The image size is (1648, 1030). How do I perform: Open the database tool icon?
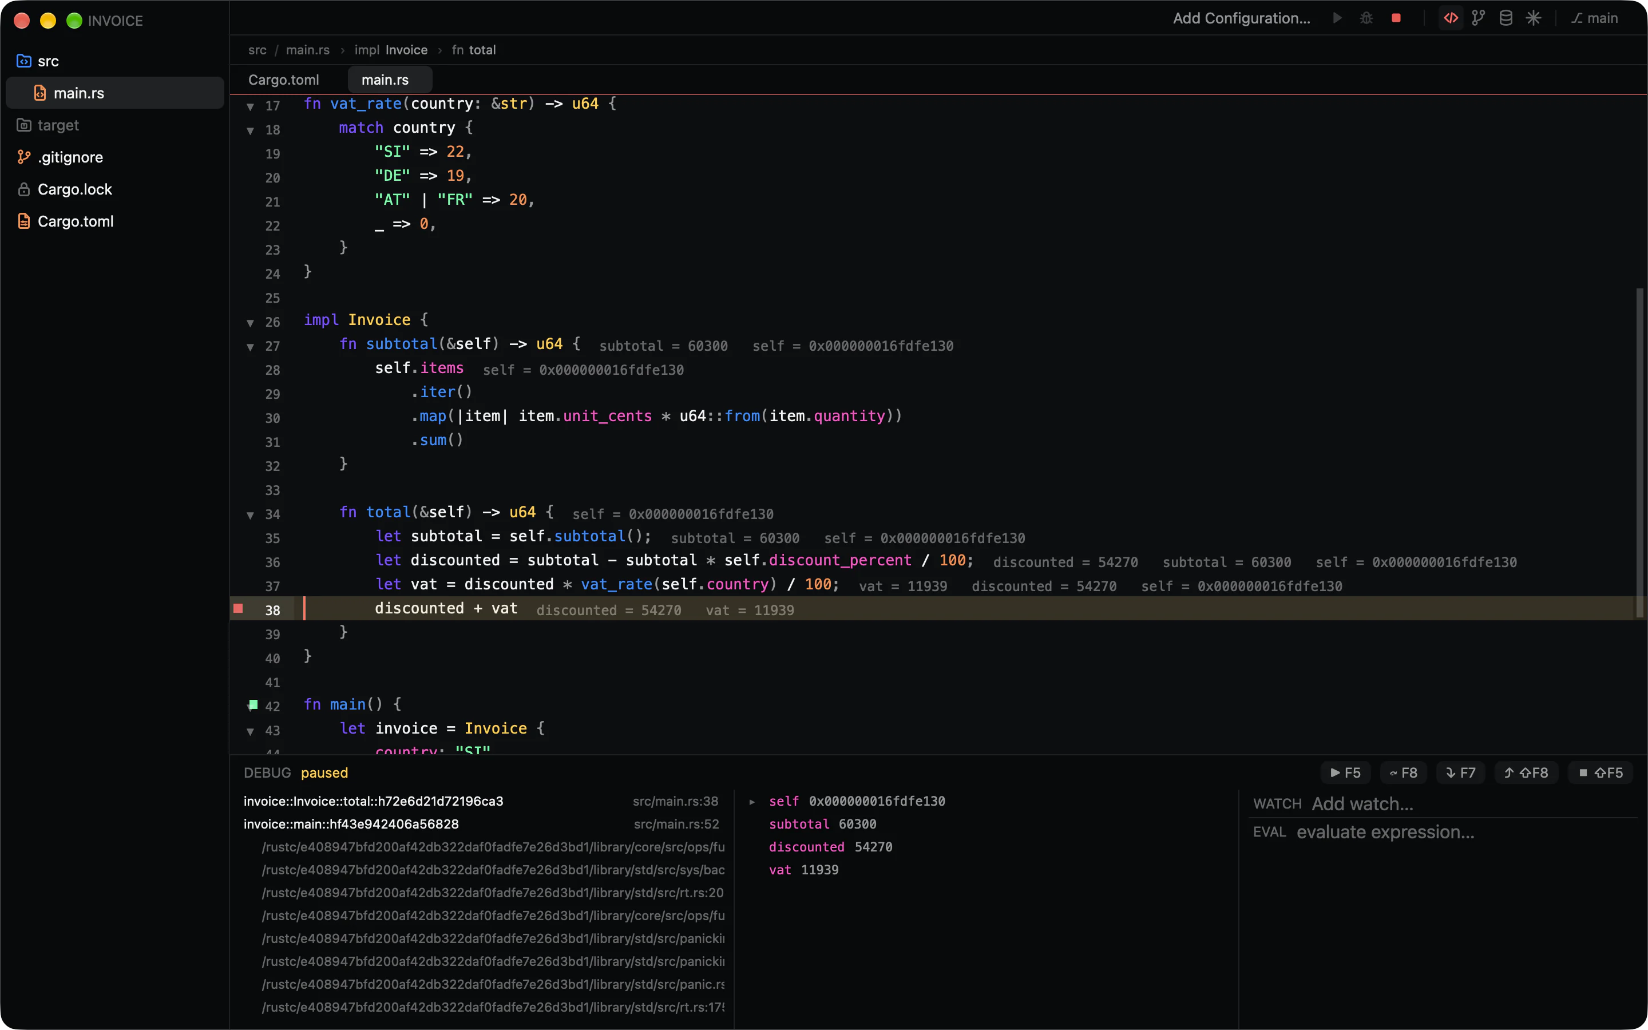tap(1506, 18)
